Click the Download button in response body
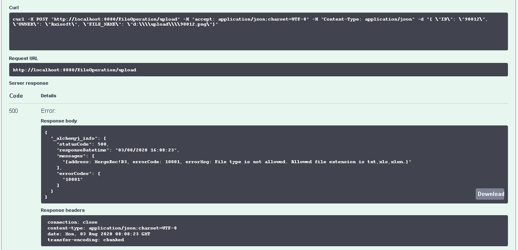Screen dimensions: 518x250 click(490, 194)
